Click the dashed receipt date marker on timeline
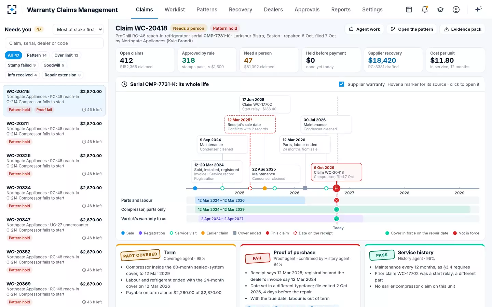Image resolution: width=492 pixels, height=307 pixels. point(250,188)
